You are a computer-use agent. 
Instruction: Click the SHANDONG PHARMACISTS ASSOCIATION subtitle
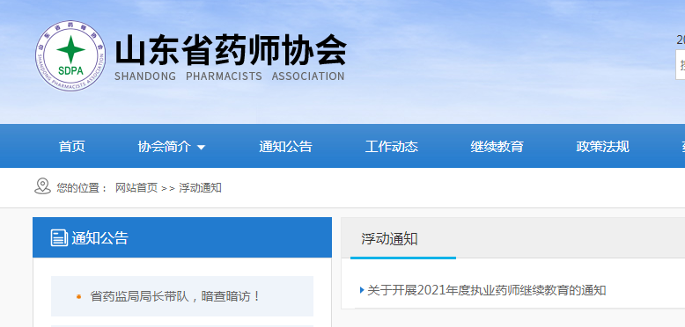click(x=229, y=76)
